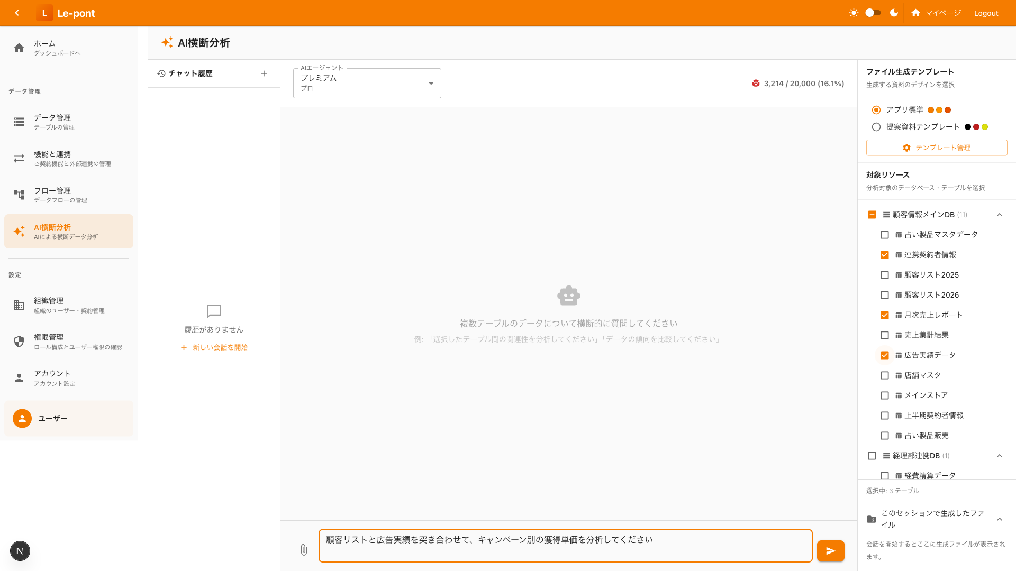This screenshot has height=571, width=1016.
Task: Click the round N badge at bottom-left
Action: coord(20,551)
